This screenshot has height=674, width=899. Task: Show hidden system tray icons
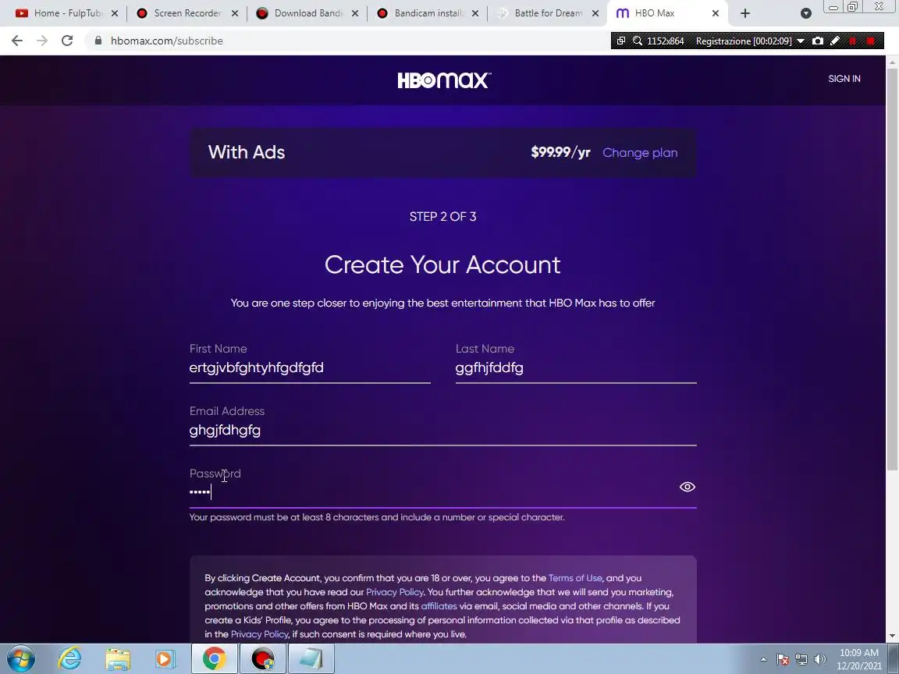coord(763,660)
